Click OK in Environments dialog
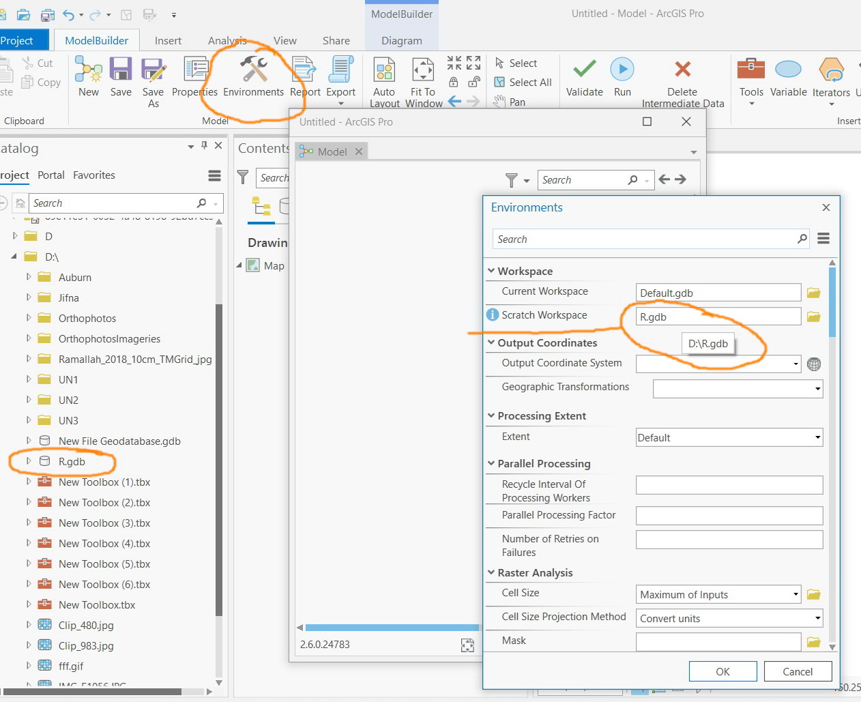The width and height of the screenshot is (861, 702). tap(723, 671)
